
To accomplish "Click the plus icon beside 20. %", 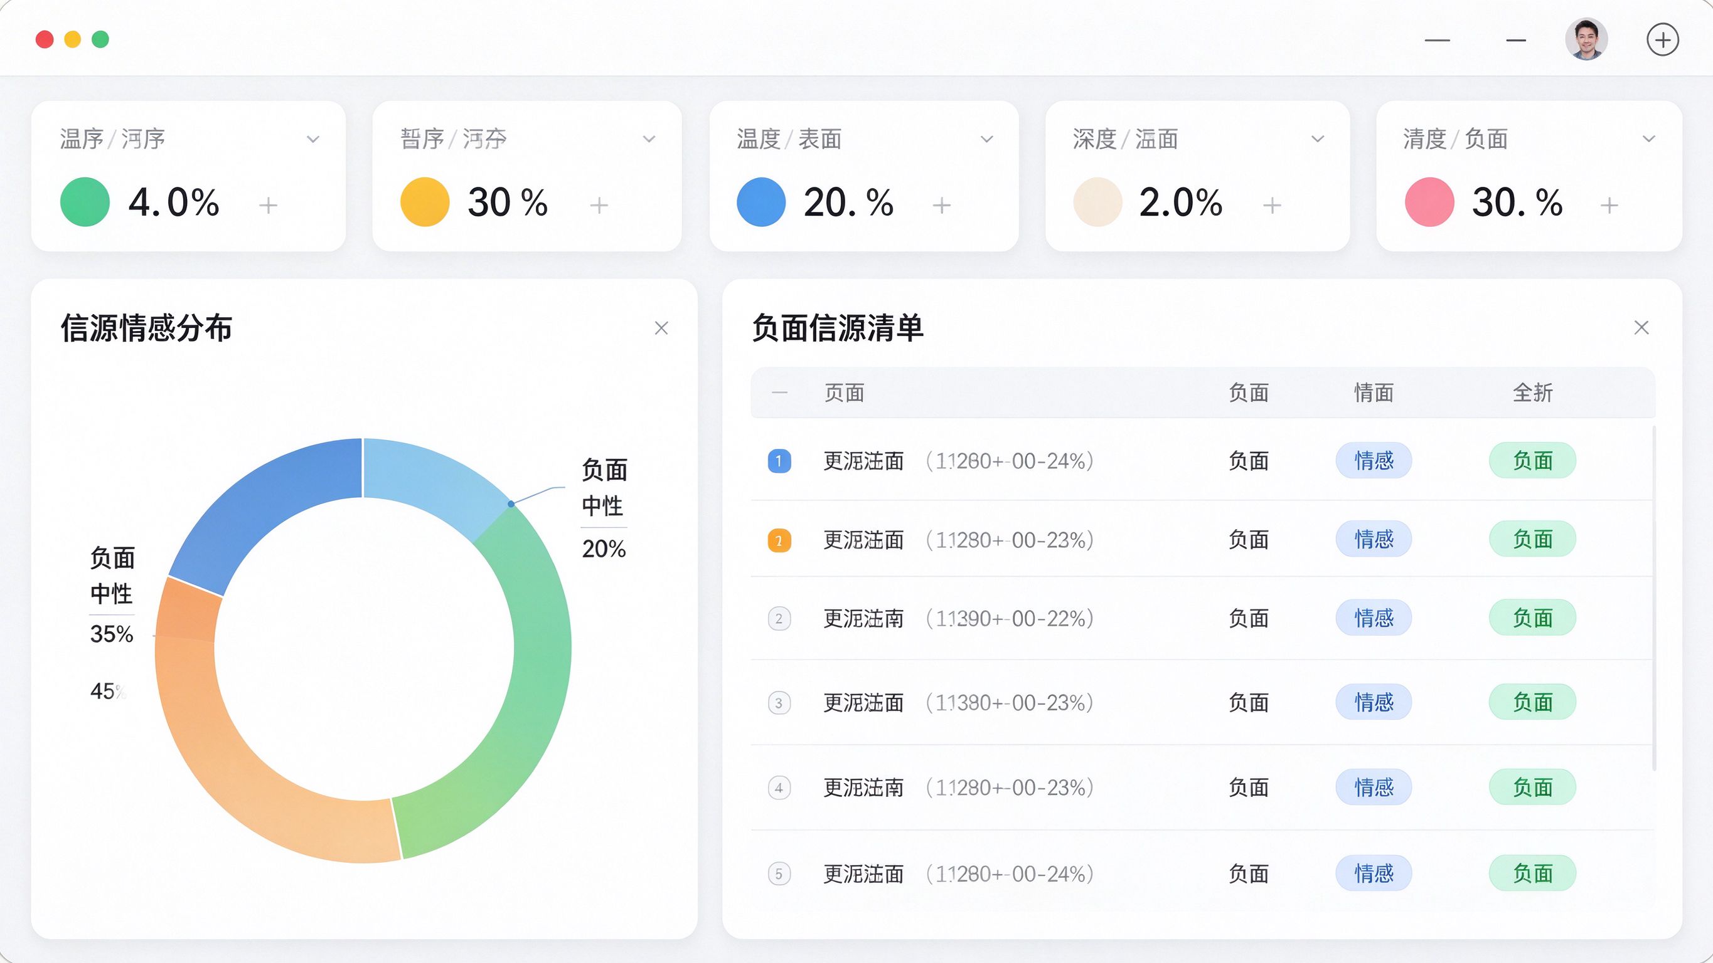I will click(941, 206).
